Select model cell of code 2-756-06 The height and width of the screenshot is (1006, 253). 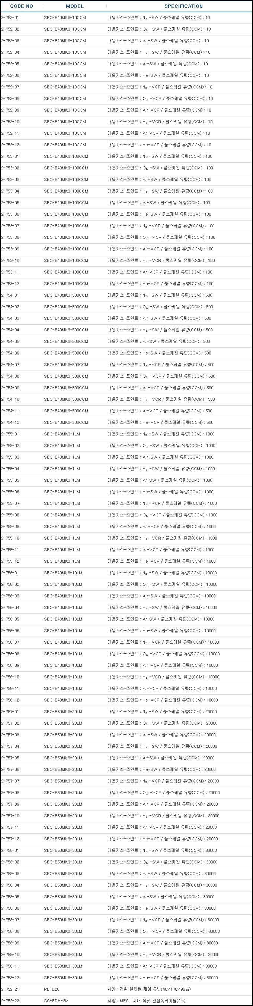pos(63,631)
